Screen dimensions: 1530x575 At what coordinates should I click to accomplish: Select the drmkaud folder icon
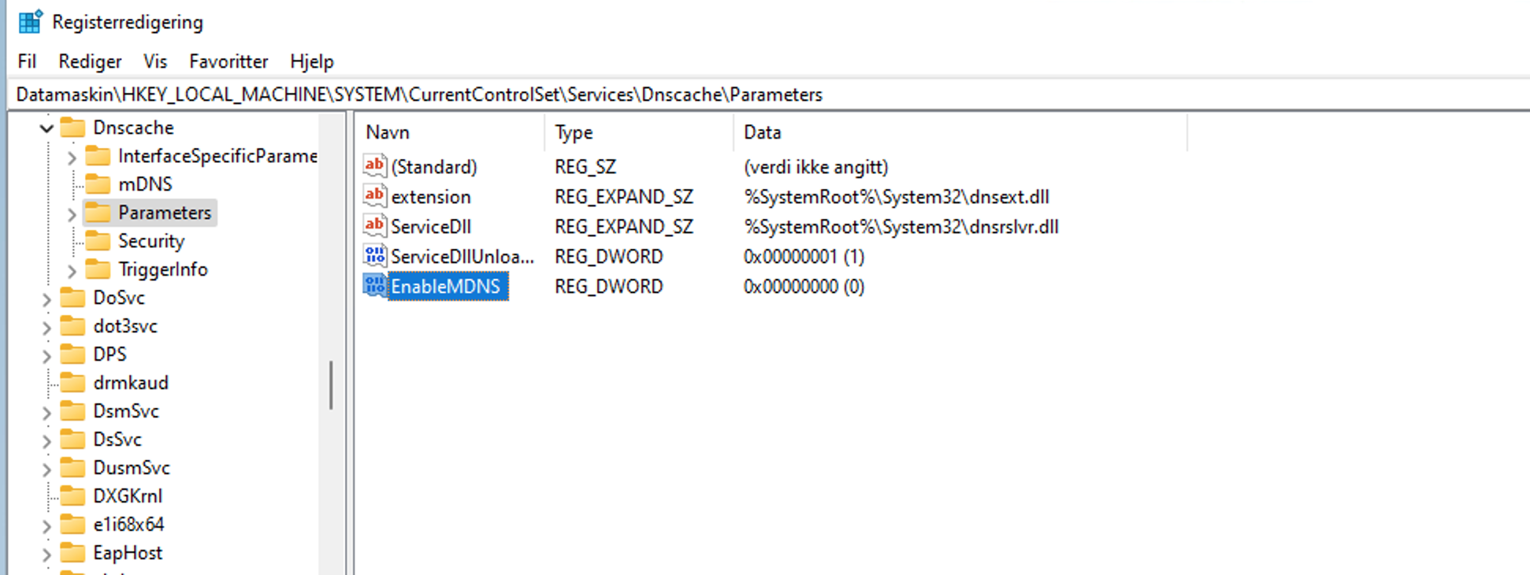(x=72, y=382)
